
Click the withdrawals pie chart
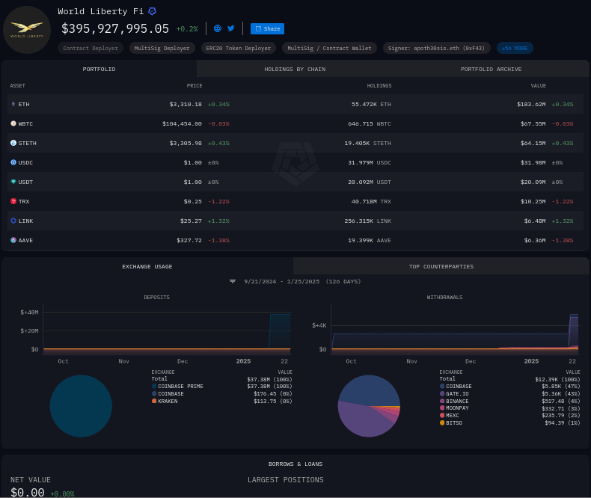pyautogui.click(x=369, y=406)
